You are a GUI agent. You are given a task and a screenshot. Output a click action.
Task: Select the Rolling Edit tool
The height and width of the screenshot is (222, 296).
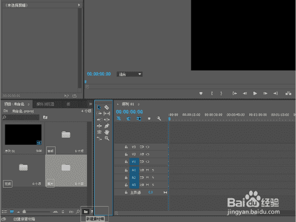[99, 132]
